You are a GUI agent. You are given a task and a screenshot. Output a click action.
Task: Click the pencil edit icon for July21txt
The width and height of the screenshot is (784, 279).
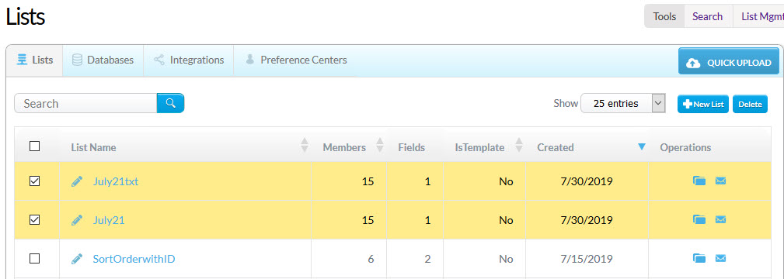[76, 181]
